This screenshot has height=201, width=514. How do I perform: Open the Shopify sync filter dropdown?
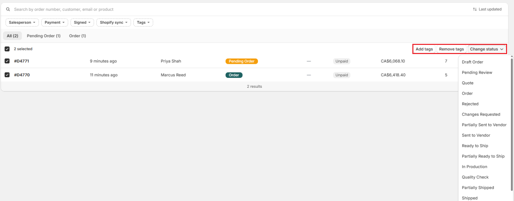114,23
